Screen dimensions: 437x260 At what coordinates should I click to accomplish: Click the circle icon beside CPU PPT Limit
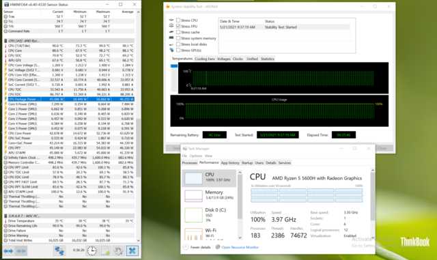coord(5,167)
